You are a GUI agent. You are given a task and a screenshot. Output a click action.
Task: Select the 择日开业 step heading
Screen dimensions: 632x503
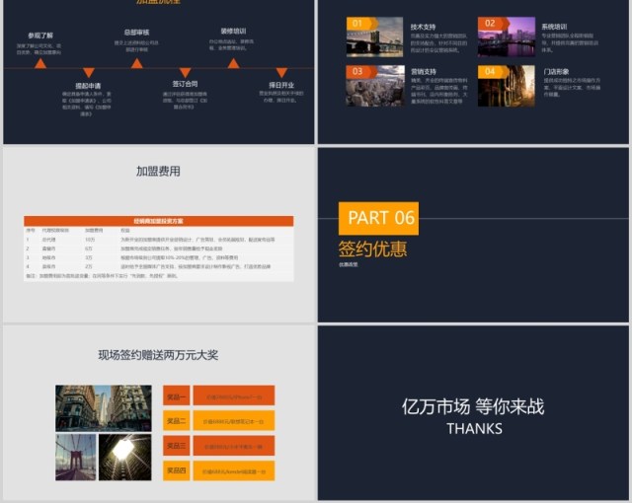281,85
